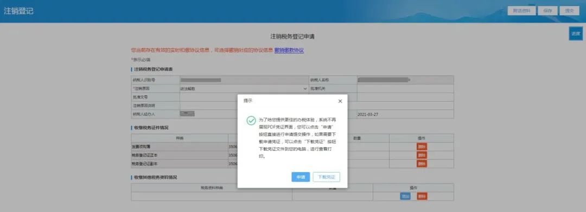Focus the 批准文号 input field

[x=244, y=97]
